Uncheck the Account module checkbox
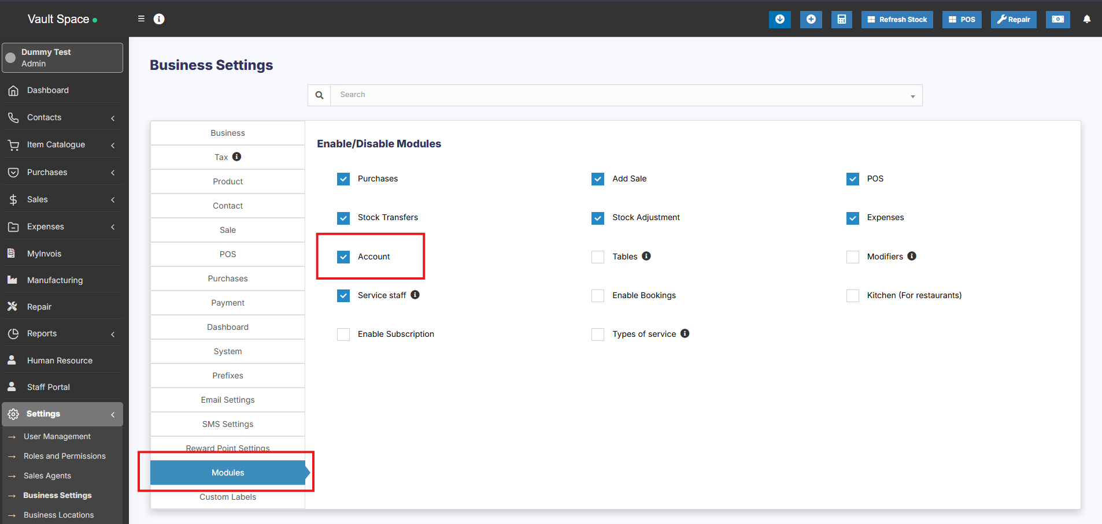Viewport: 1102px width, 524px height. (x=343, y=257)
